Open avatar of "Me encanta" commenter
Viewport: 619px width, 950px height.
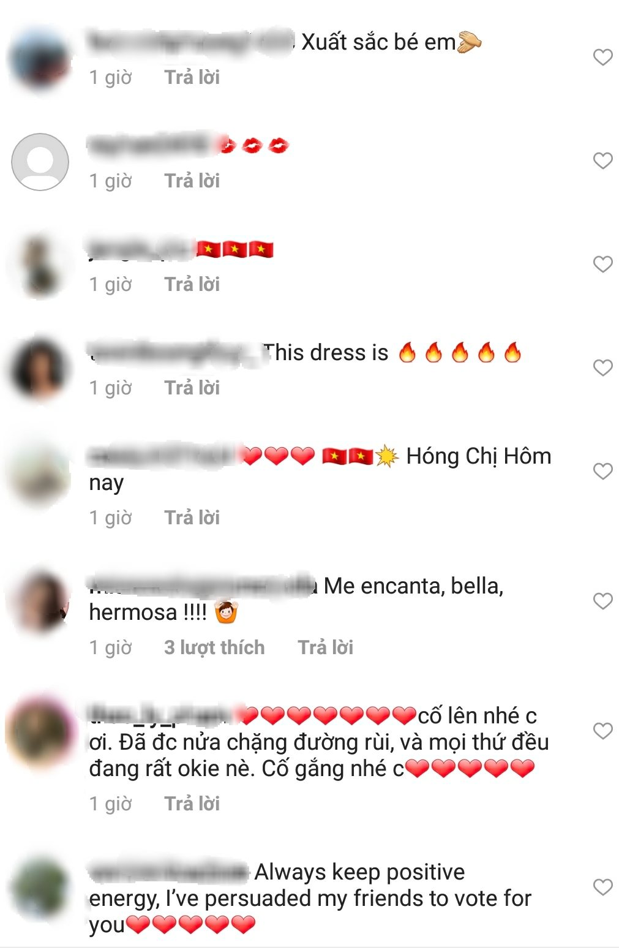[40, 602]
